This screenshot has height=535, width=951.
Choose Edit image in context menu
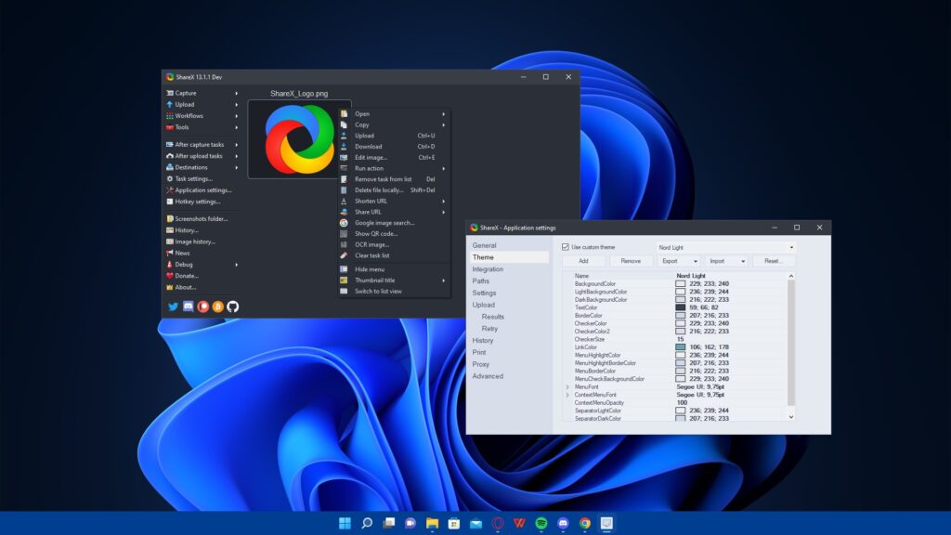(x=394, y=158)
